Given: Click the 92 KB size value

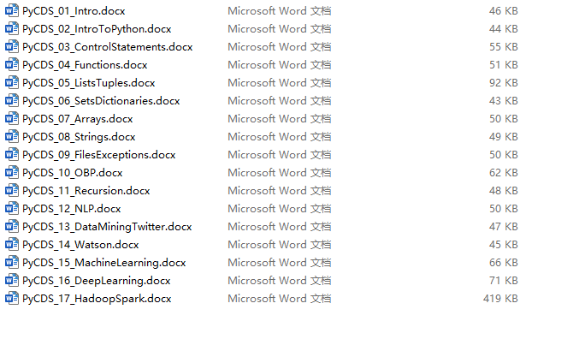Looking at the screenshot, I should click(503, 83).
